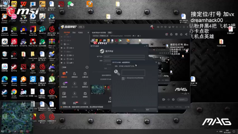Click the start-streaming button at bottom right
The width and height of the screenshot is (238, 134).
182,99
